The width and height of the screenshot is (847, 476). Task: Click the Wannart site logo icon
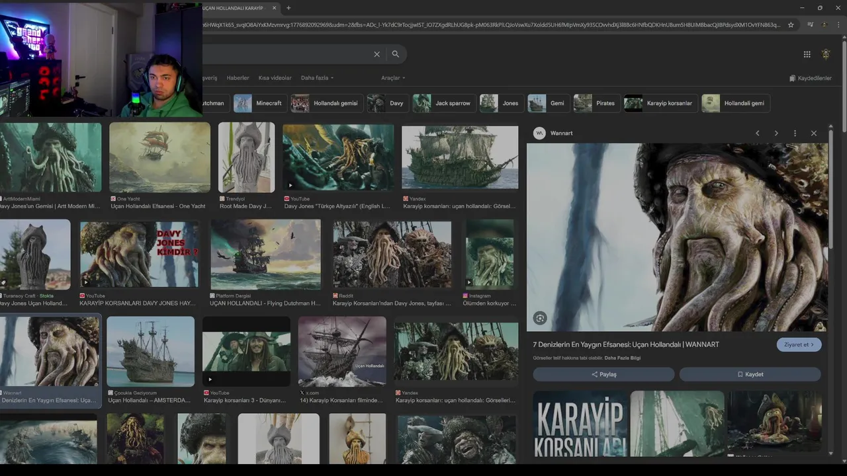point(539,133)
